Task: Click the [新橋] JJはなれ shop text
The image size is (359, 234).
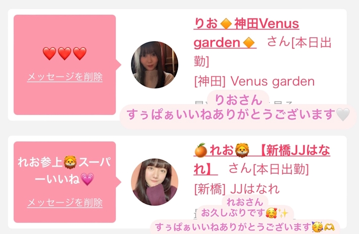Action: tap(237, 189)
